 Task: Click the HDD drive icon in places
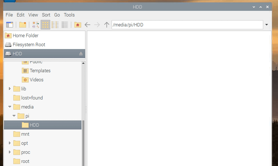[8, 54]
